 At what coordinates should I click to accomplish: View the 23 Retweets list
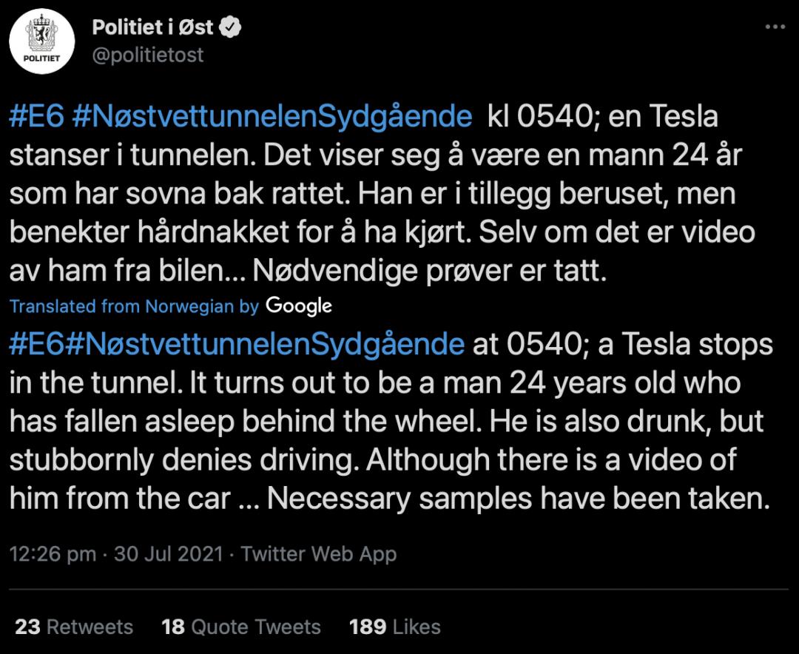(74, 627)
